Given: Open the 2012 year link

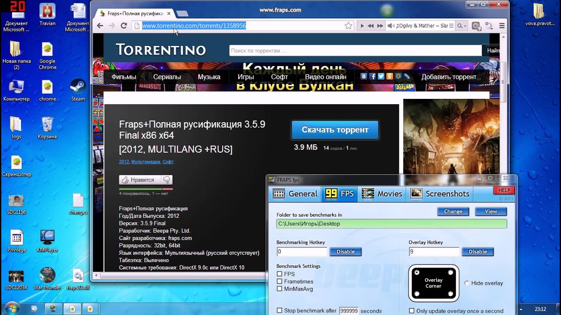Looking at the screenshot, I should pyautogui.click(x=124, y=162).
